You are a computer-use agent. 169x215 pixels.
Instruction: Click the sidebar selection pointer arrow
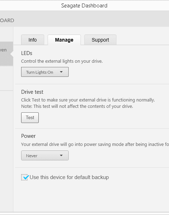pyautogui.click(x=12, y=54)
